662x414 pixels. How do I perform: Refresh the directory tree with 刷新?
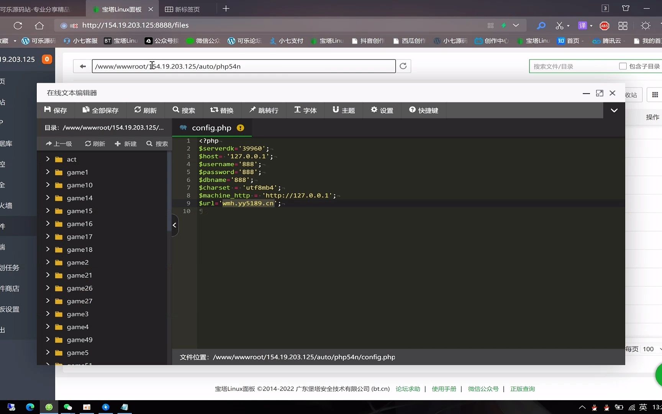95,144
